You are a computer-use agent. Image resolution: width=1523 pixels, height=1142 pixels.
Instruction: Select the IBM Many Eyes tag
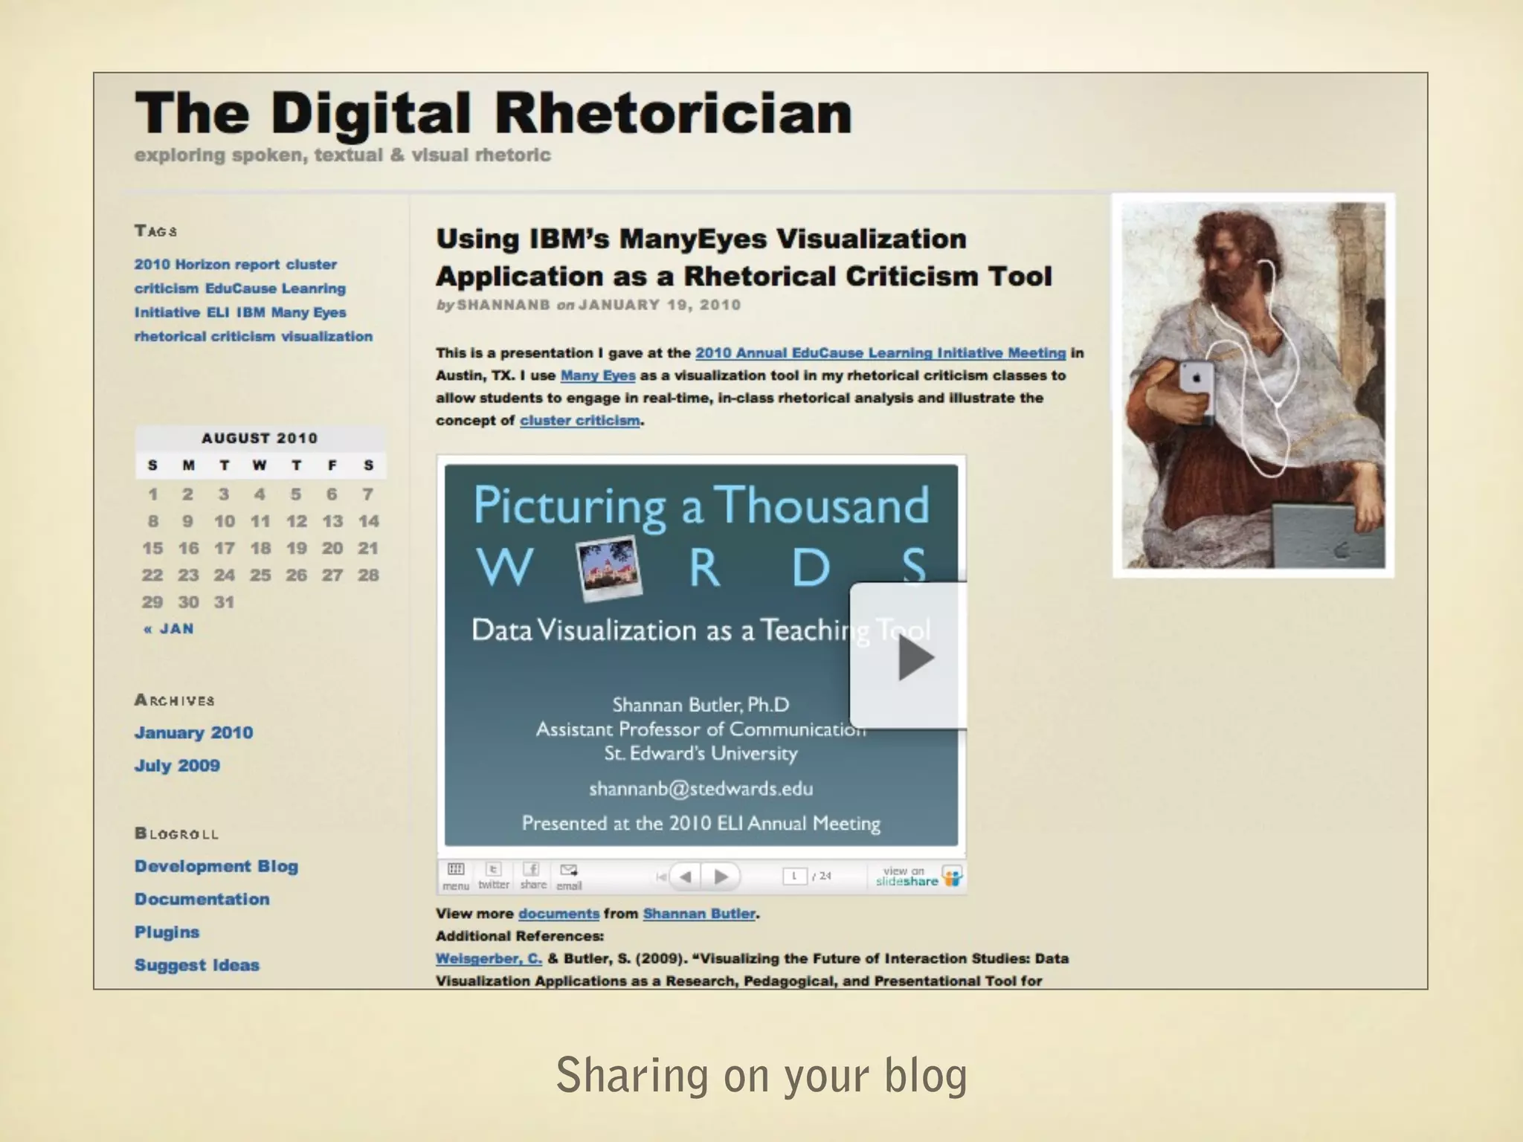(x=292, y=313)
